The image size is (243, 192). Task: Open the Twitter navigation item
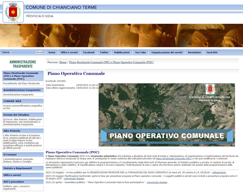click(104, 53)
